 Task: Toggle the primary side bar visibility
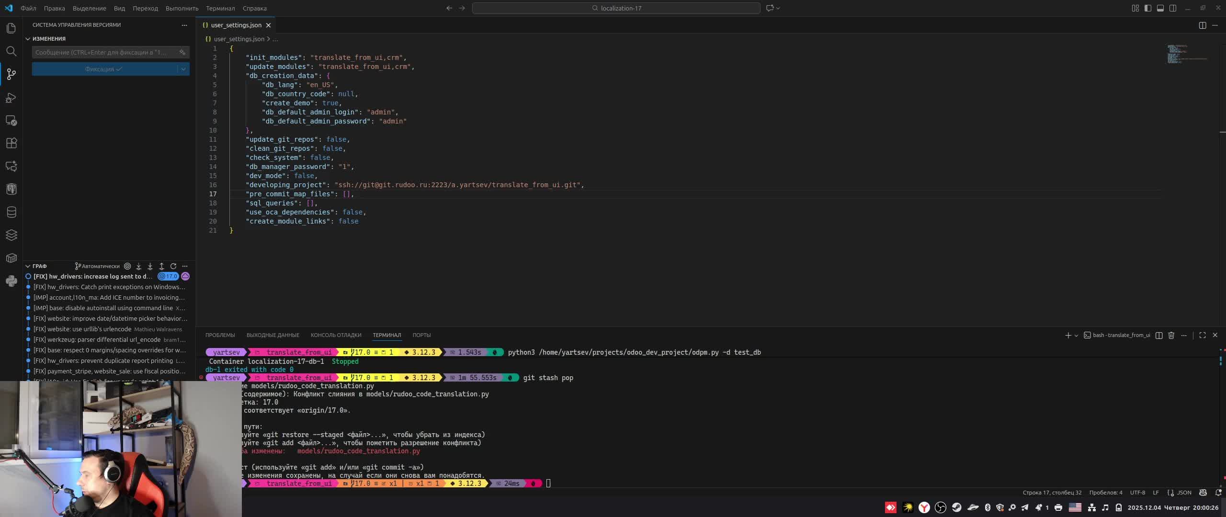point(1148,8)
